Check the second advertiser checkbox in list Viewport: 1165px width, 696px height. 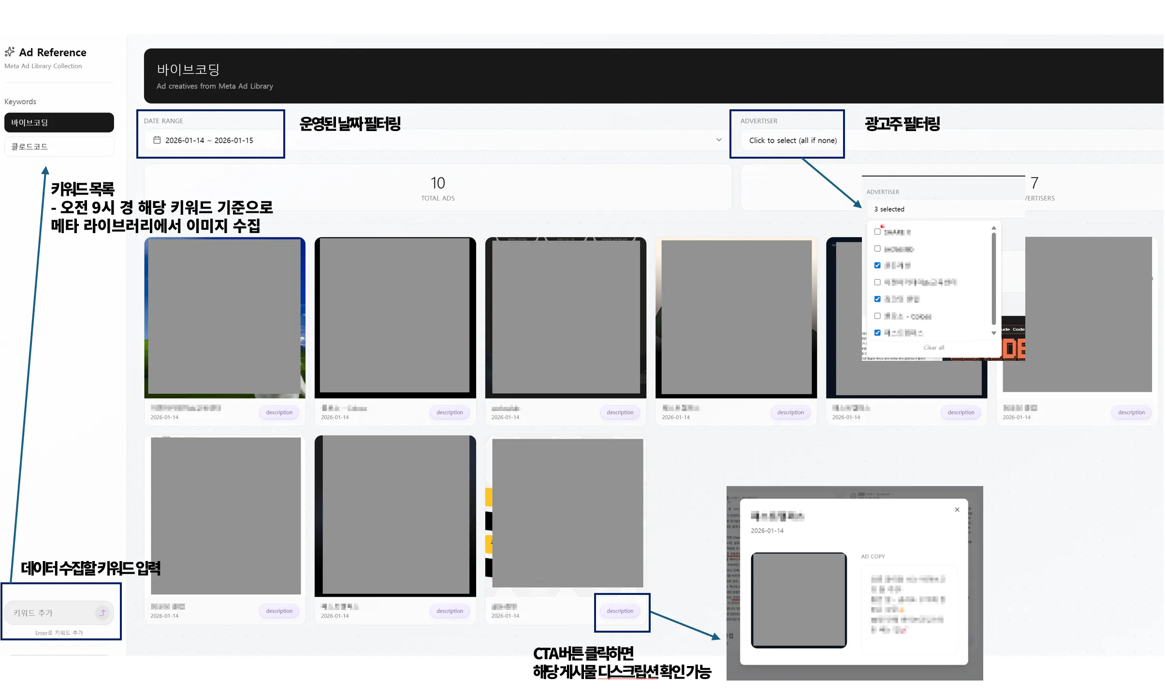(877, 249)
